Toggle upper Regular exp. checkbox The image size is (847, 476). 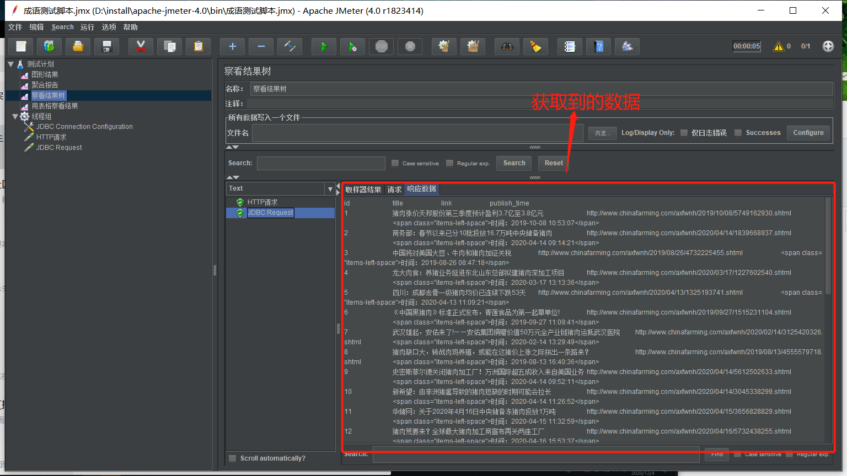pyautogui.click(x=449, y=163)
